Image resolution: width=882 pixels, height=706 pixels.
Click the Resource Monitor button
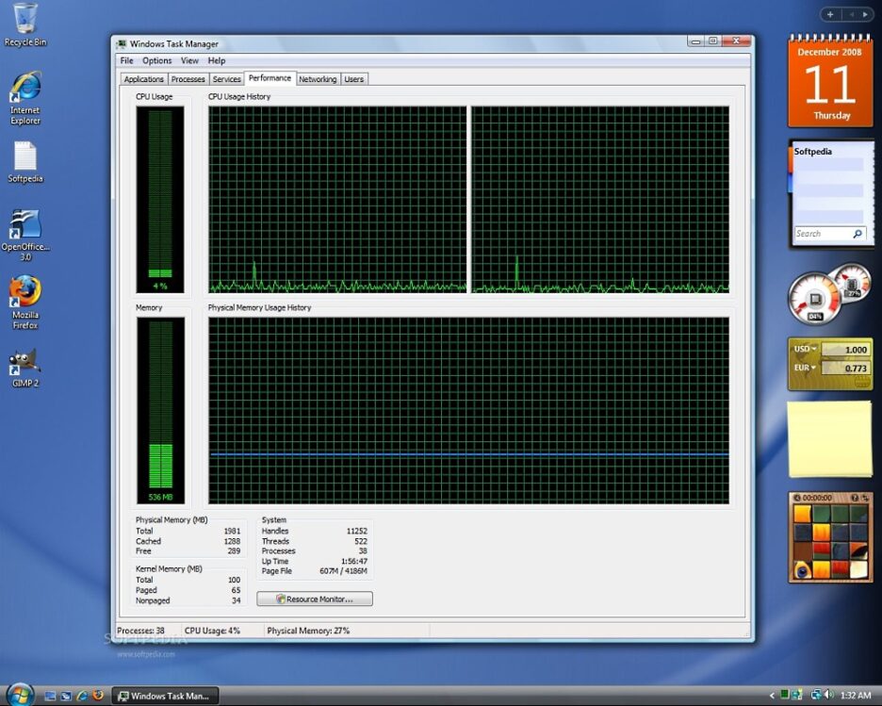click(x=315, y=599)
